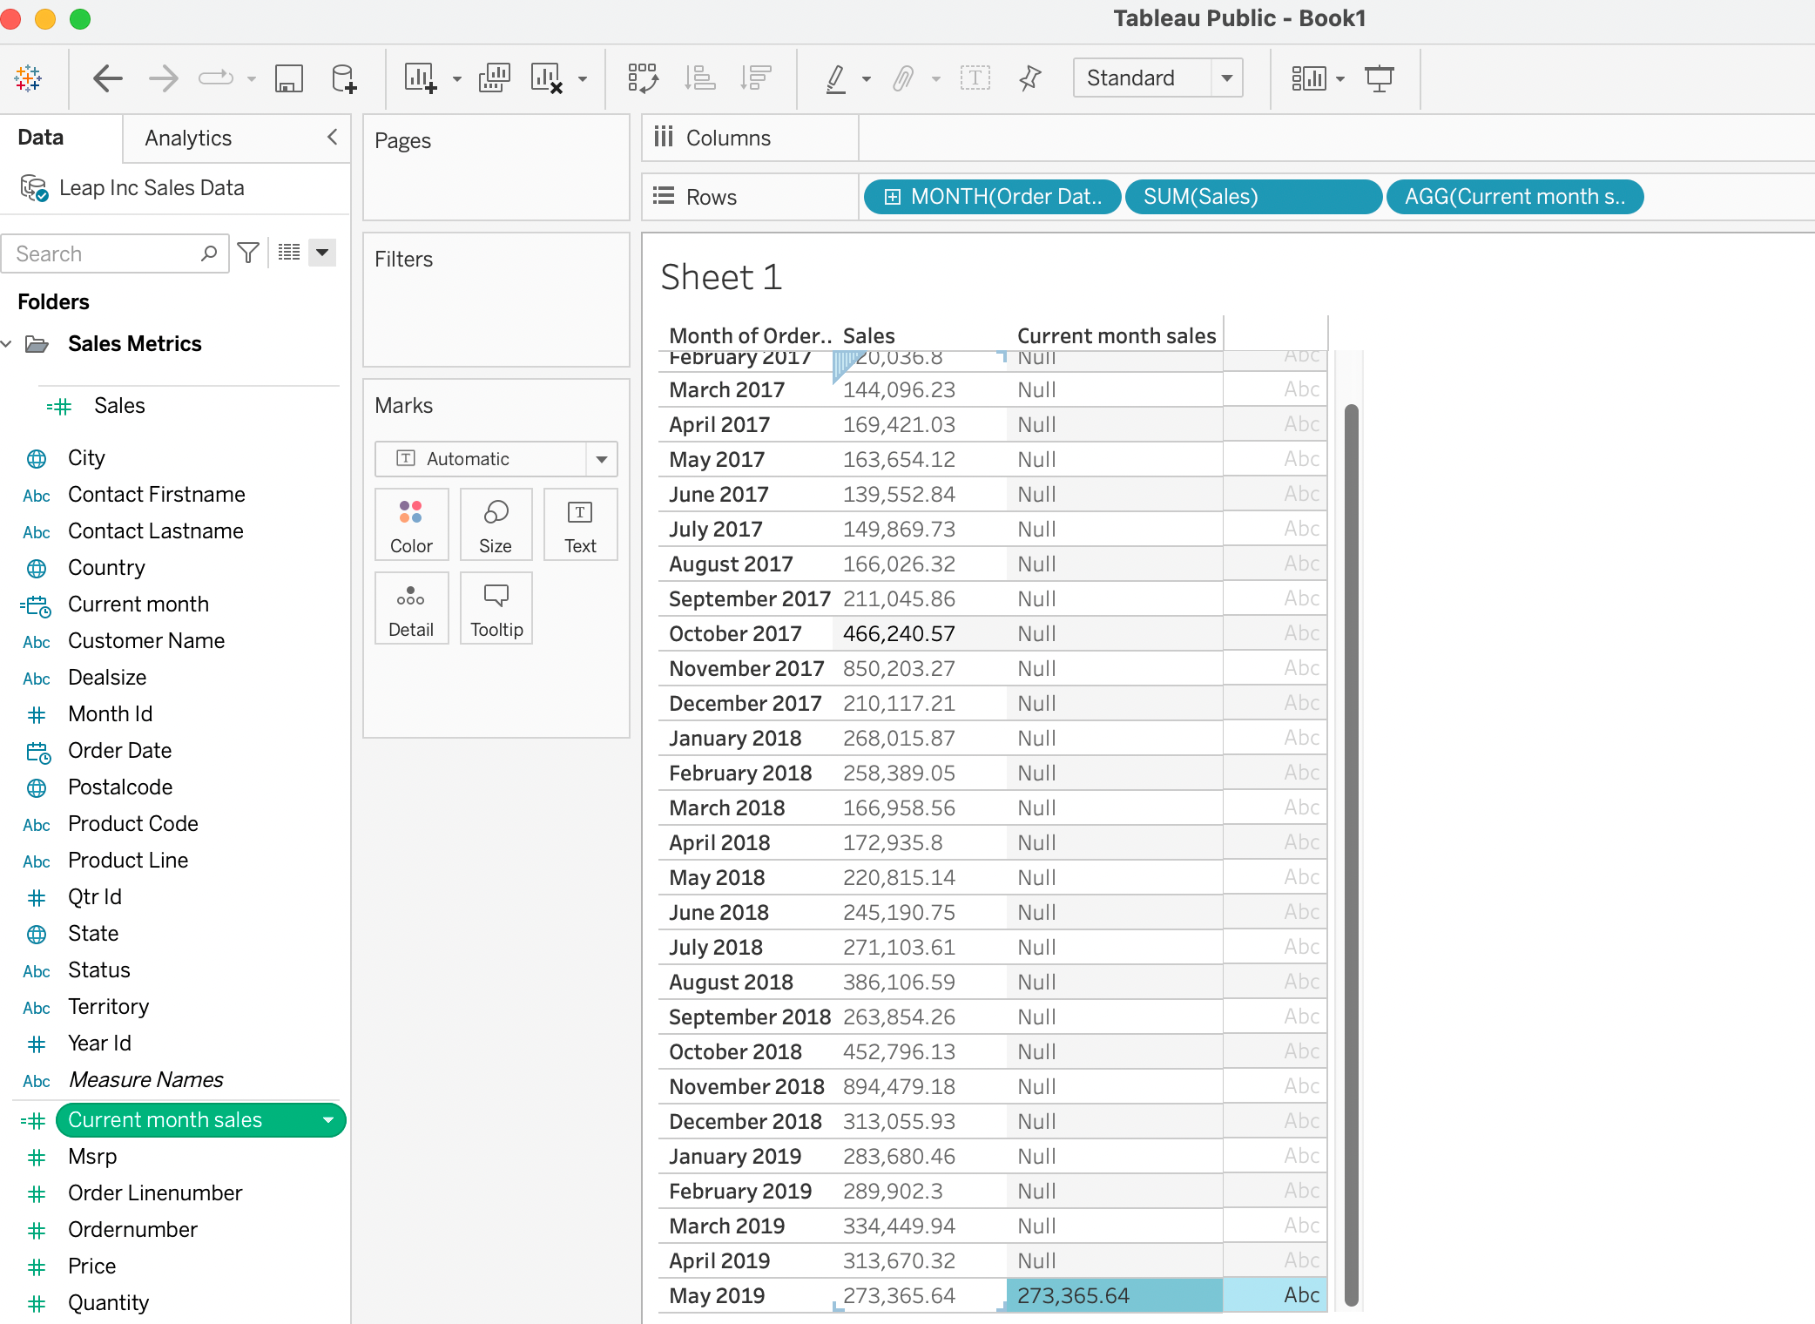
Task: Click the New Worksheet chart icon
Action: [x=421, y=78]
